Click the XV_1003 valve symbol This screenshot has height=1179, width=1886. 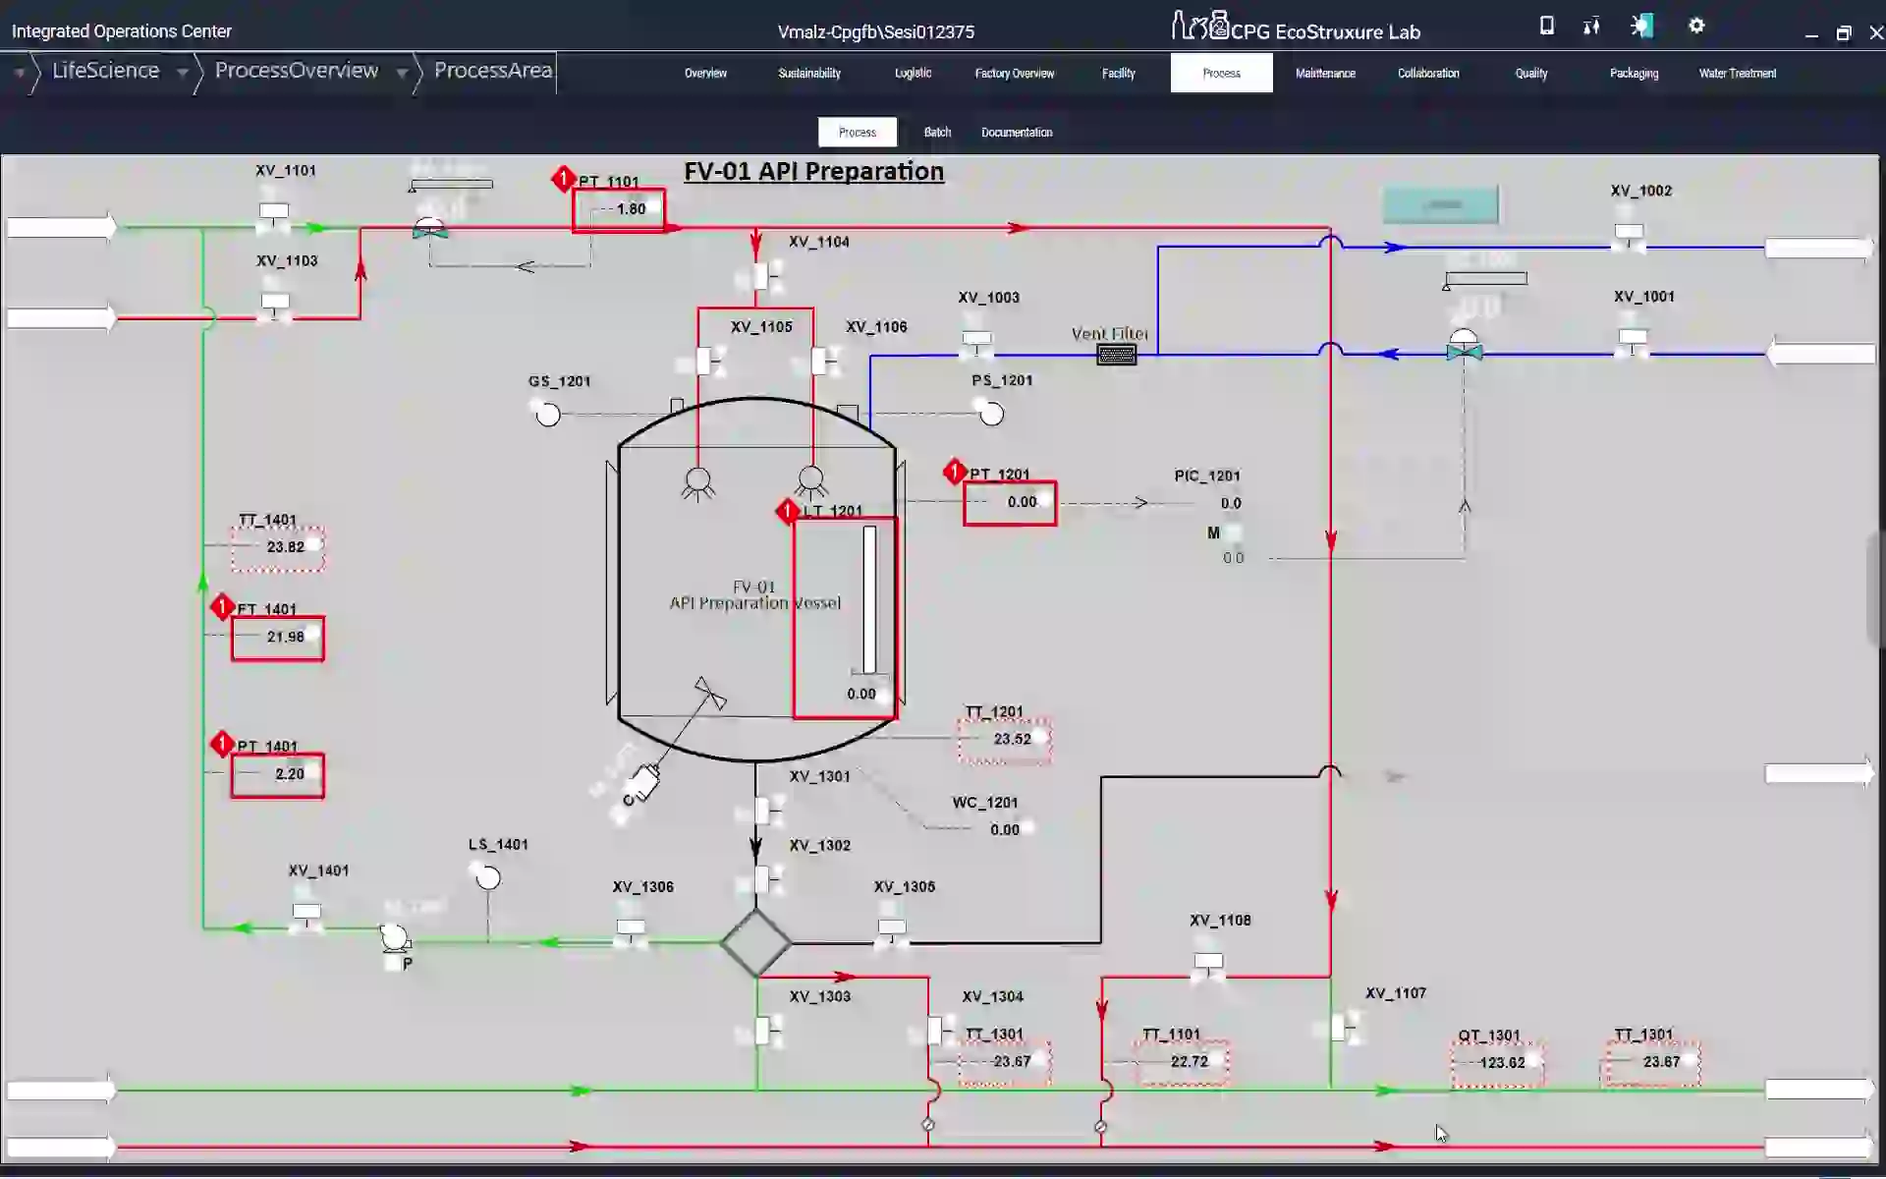coord(976,345)
